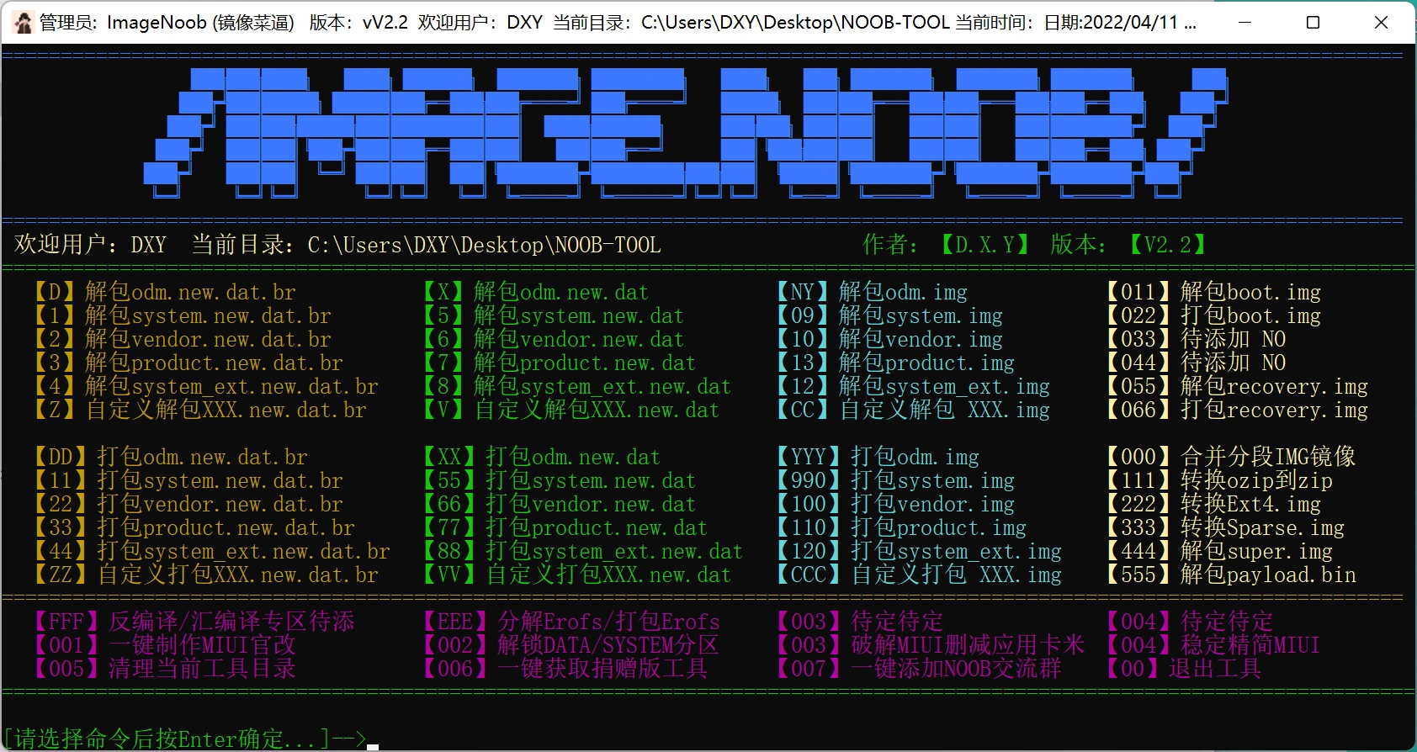Select the 【YYY】 打包odm.img entry
Screen dimensions: 1417x752
point(877,458)
